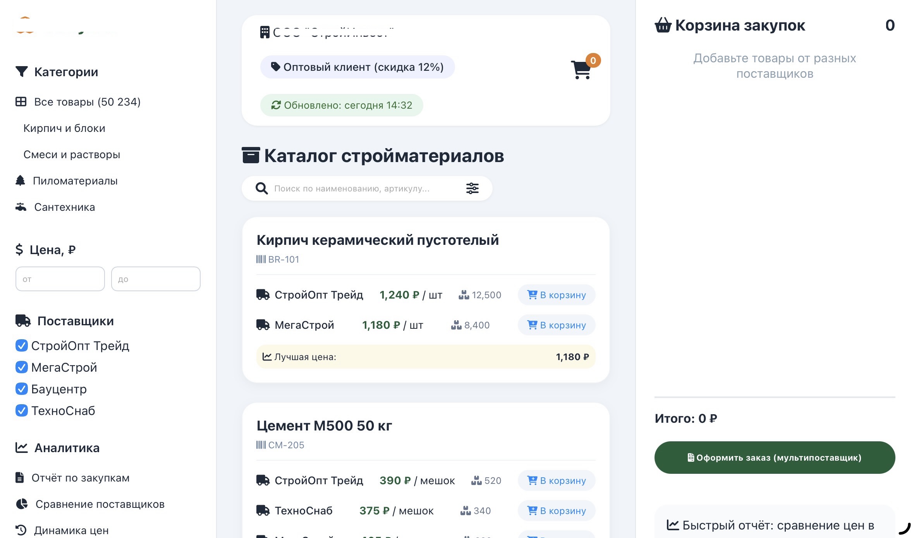Click the Категории filter funnel icon
Screen dimensions: 914x538
point(21,71)
